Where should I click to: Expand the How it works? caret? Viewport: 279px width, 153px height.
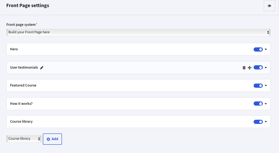click(266, 104)
